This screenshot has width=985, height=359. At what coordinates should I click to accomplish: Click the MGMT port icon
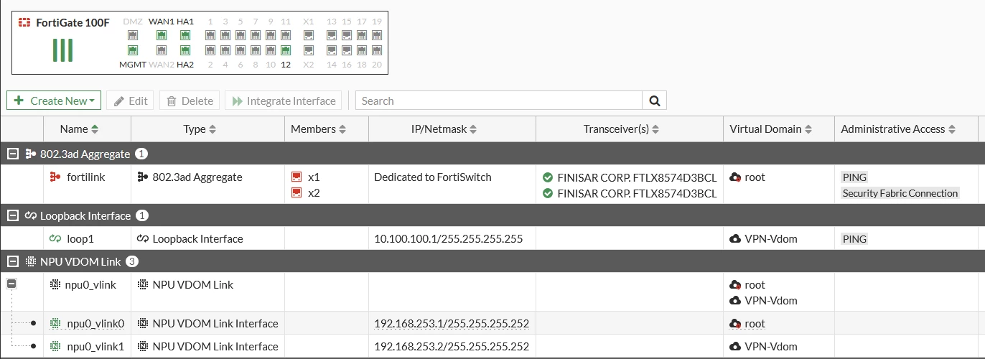click(x=133, y=50)
